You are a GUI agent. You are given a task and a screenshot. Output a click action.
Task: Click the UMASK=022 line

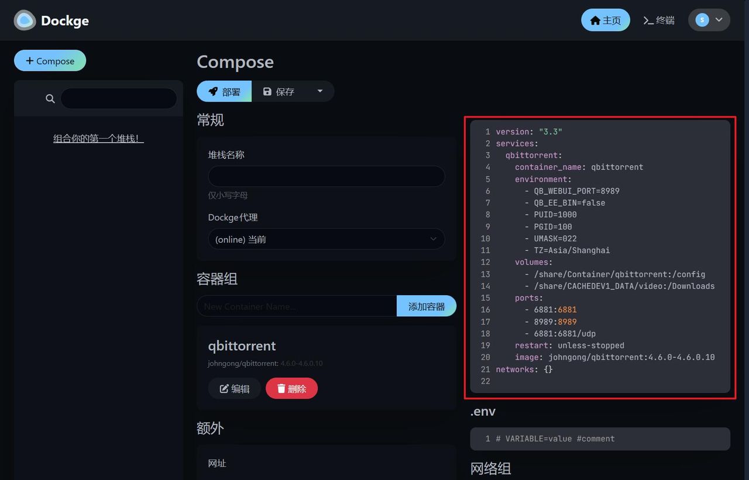pos(555,239)
